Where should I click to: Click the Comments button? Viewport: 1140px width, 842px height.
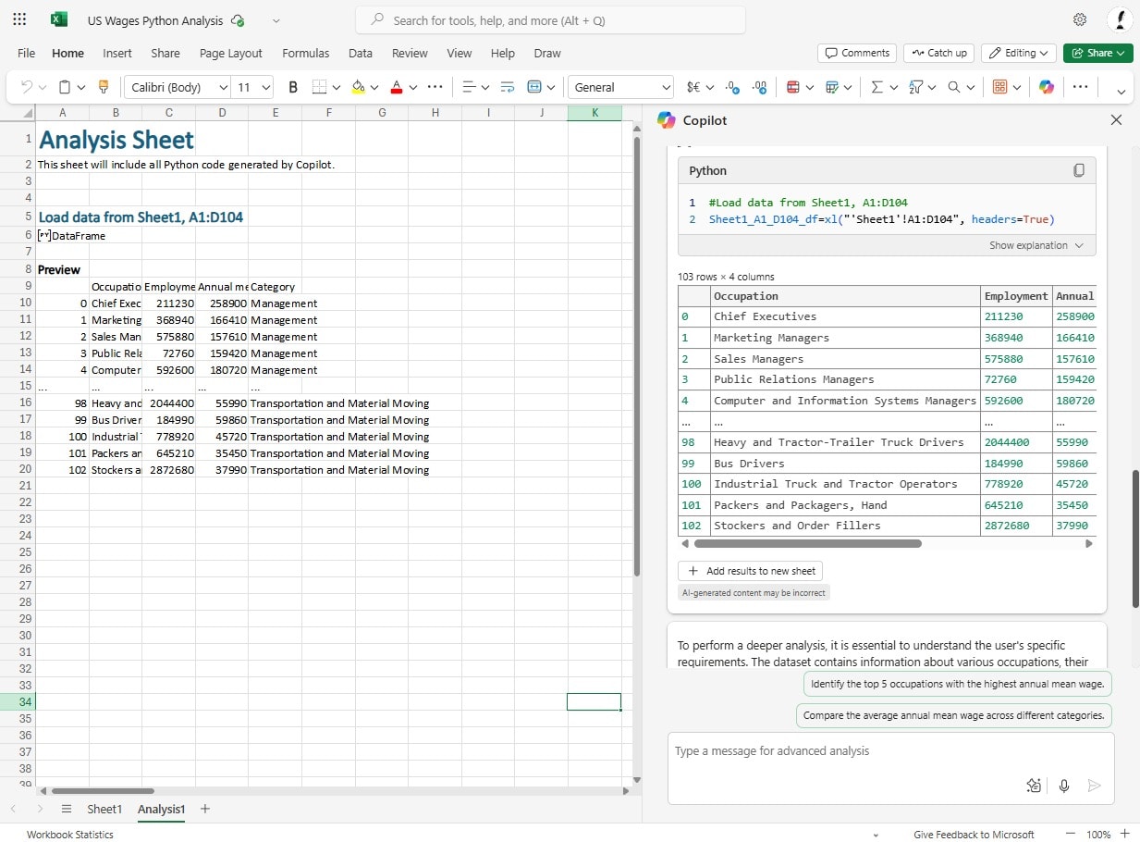(x=857, y=53)
